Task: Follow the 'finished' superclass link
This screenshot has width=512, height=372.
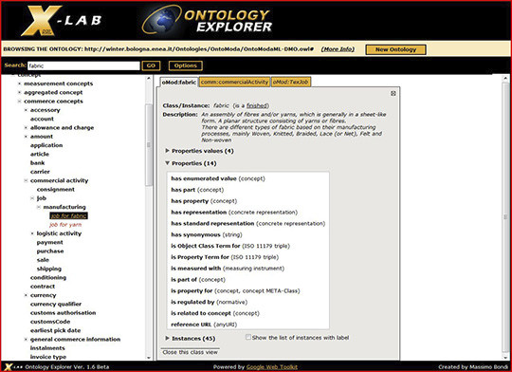Action: pyautogui.click(x=257, y=105)
